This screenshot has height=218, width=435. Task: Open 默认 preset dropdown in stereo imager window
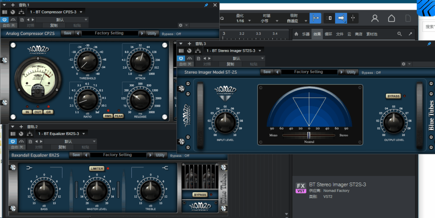[x=239, y=58]
